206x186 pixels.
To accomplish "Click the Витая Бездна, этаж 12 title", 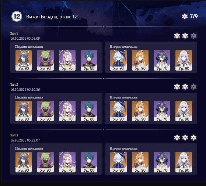I will click(52, 17).
